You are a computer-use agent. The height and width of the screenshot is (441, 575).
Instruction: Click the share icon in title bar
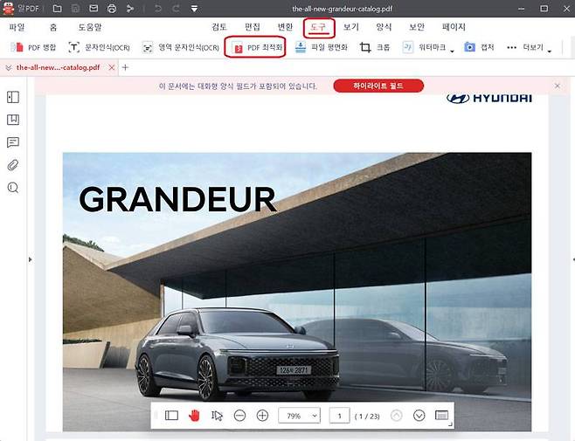pos(130,8)
